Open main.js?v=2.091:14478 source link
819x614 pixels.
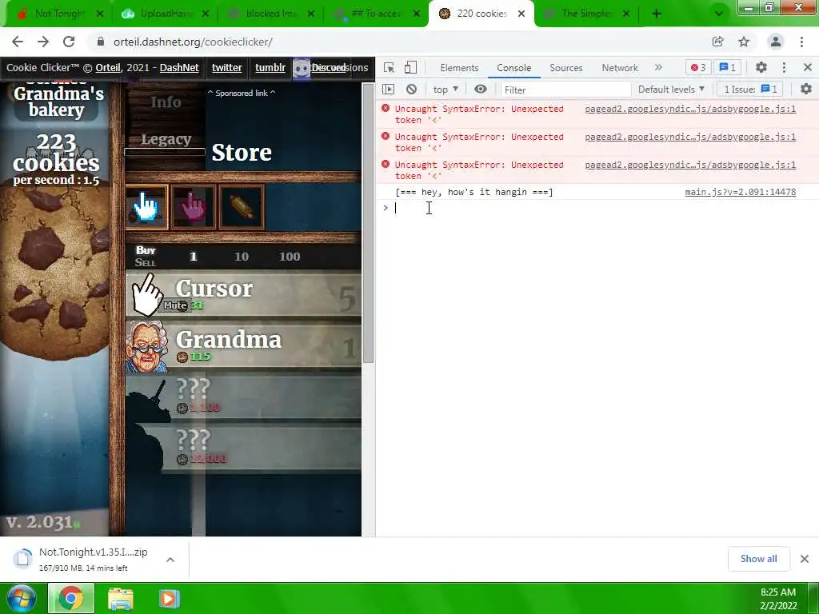click(740, 192)
